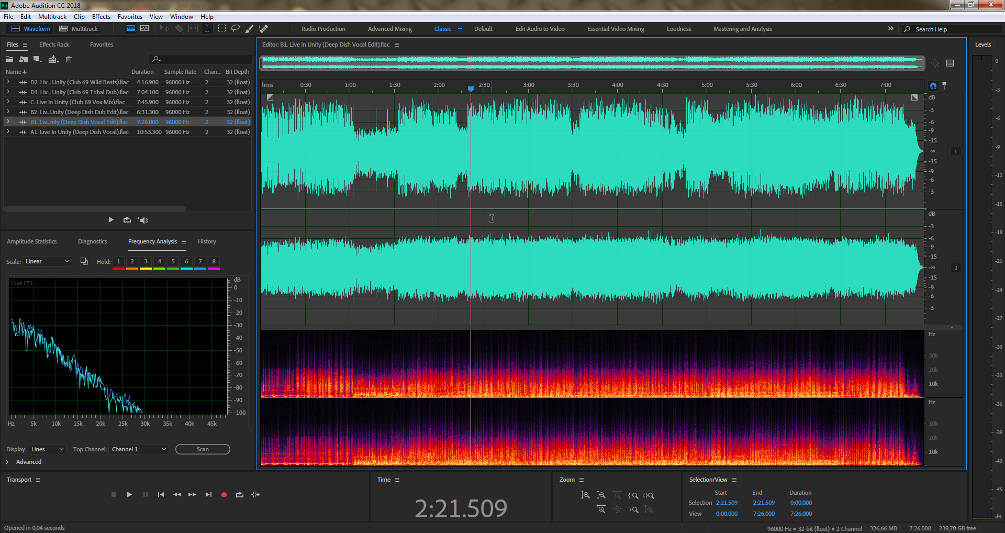Screen dimensions: 1005x533
Task: Toggle Auto-Play in Files panel
Action: click(143, 220)
